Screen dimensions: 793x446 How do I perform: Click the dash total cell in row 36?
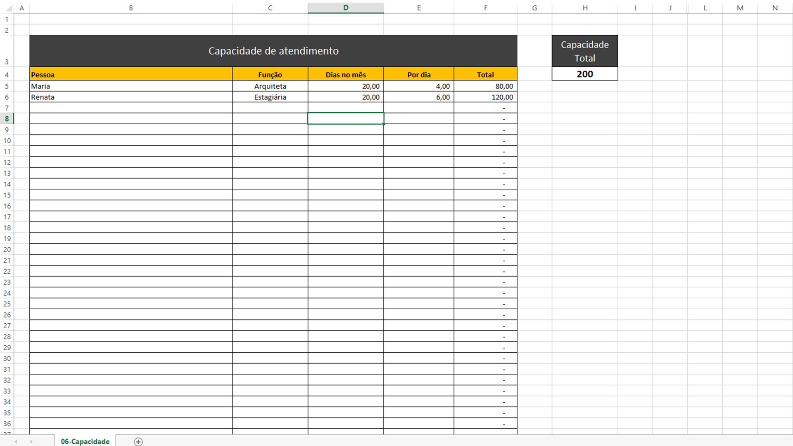point(486,424)
